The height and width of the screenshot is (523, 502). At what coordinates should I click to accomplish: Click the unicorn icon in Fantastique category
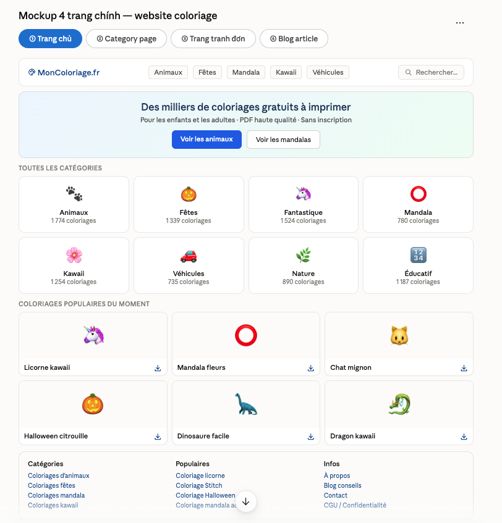[x=304, y=194]
